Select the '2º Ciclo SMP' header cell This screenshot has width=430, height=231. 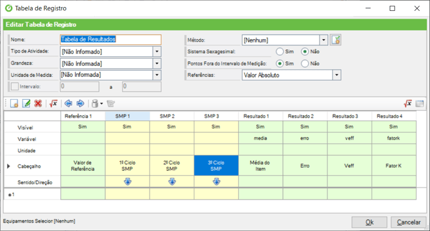tap(172, 166)
